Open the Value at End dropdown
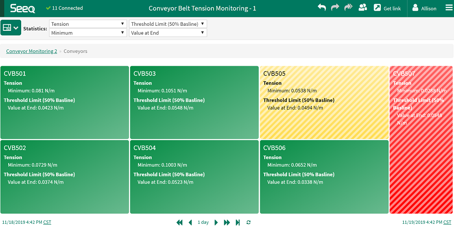 point(168,33)
